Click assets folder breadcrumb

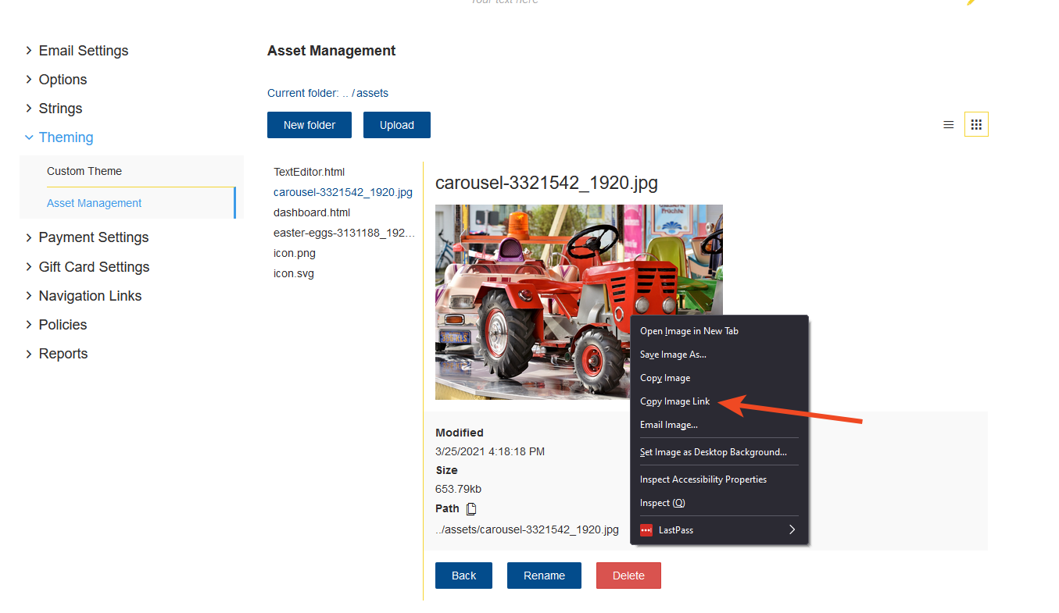tap(372, 93)
